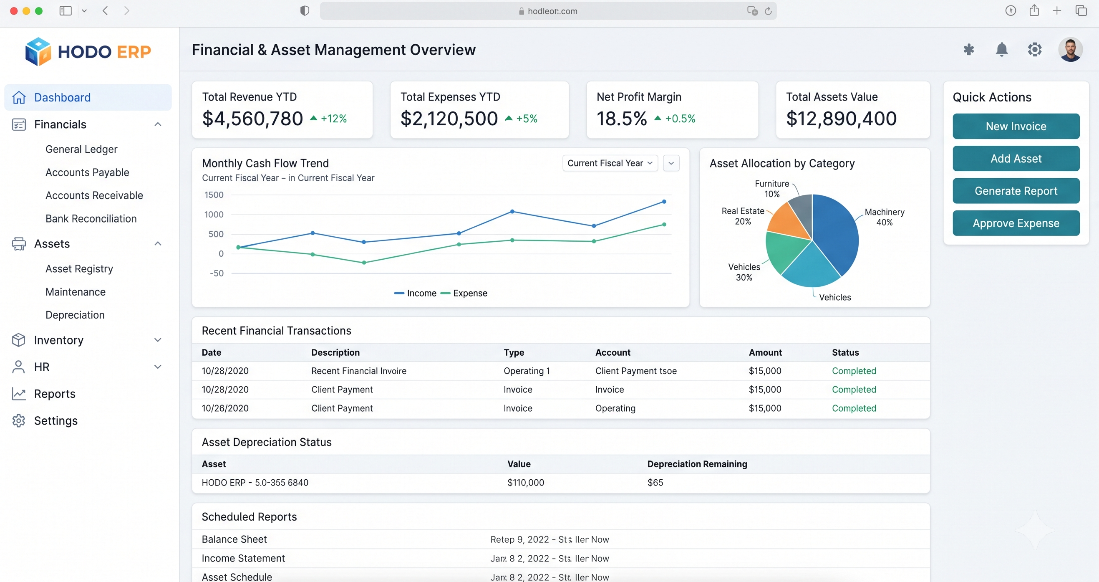Click the Assets printer icon
The height and width of the screenshot is (582, 1099).
click(19, 244)
